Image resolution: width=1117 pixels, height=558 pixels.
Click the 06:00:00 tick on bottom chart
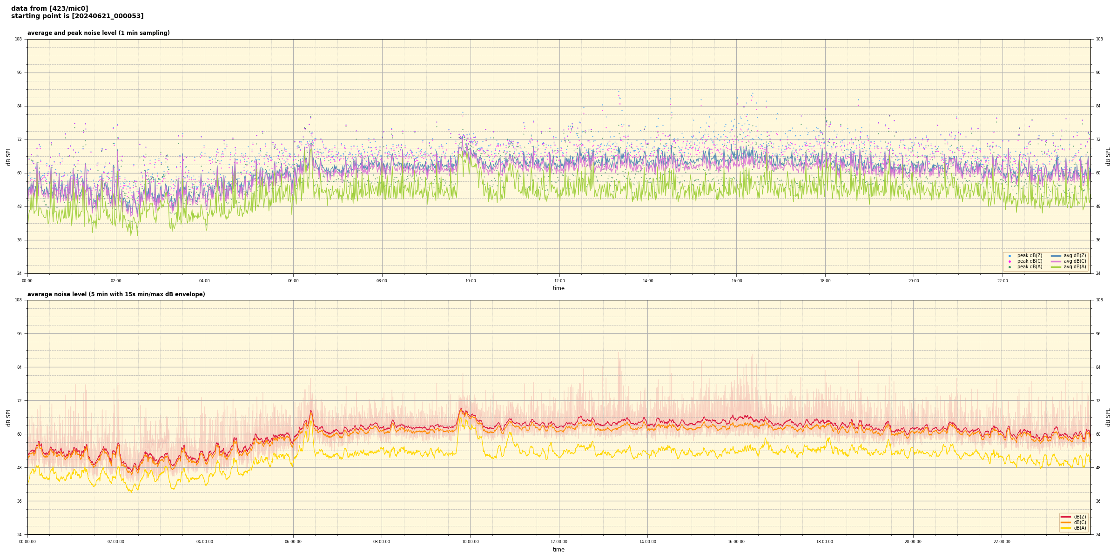[293, 542]
